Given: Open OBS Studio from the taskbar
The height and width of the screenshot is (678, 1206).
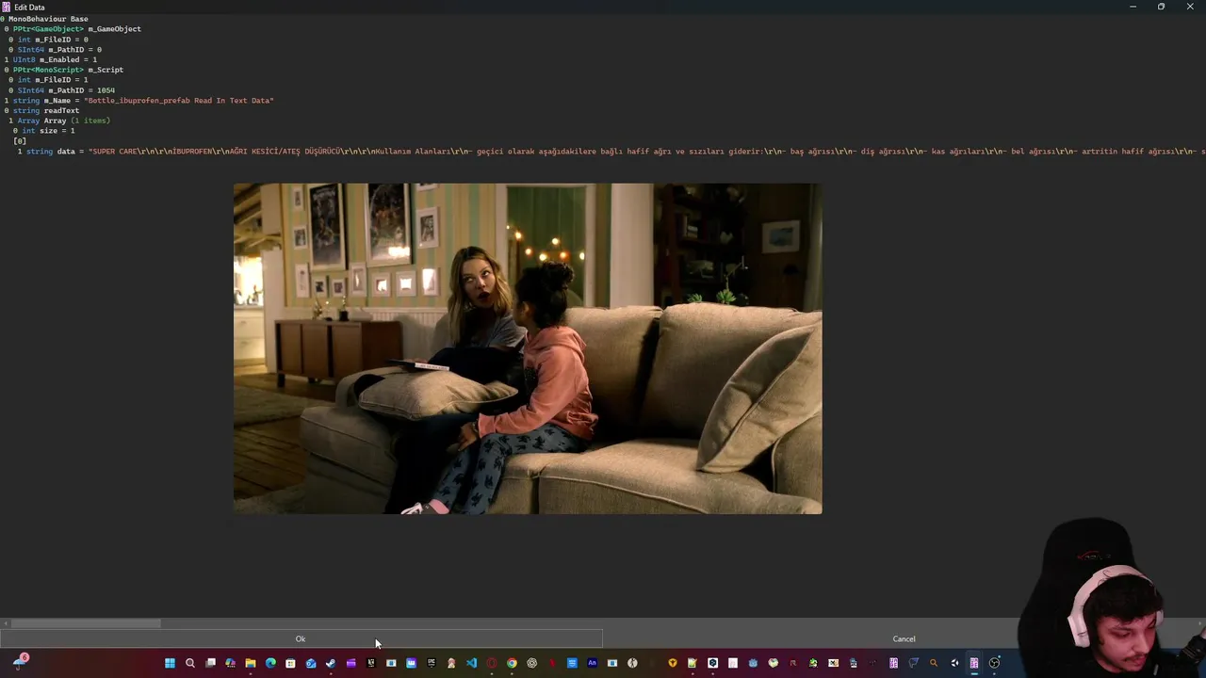Looking at the screenshot, I should point(994,663).
